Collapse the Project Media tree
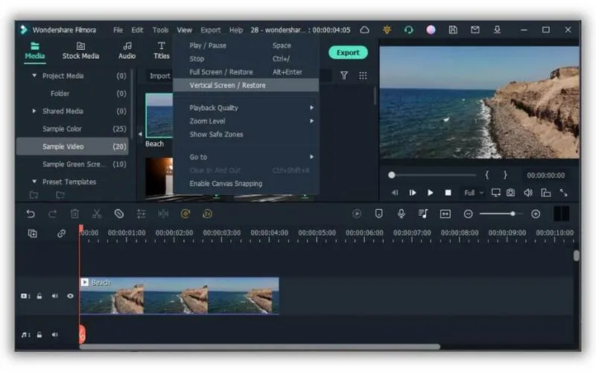 pyautogui.click(x=34, y=76)
